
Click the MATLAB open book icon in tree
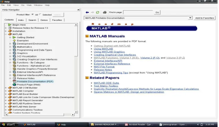[10, 34]
